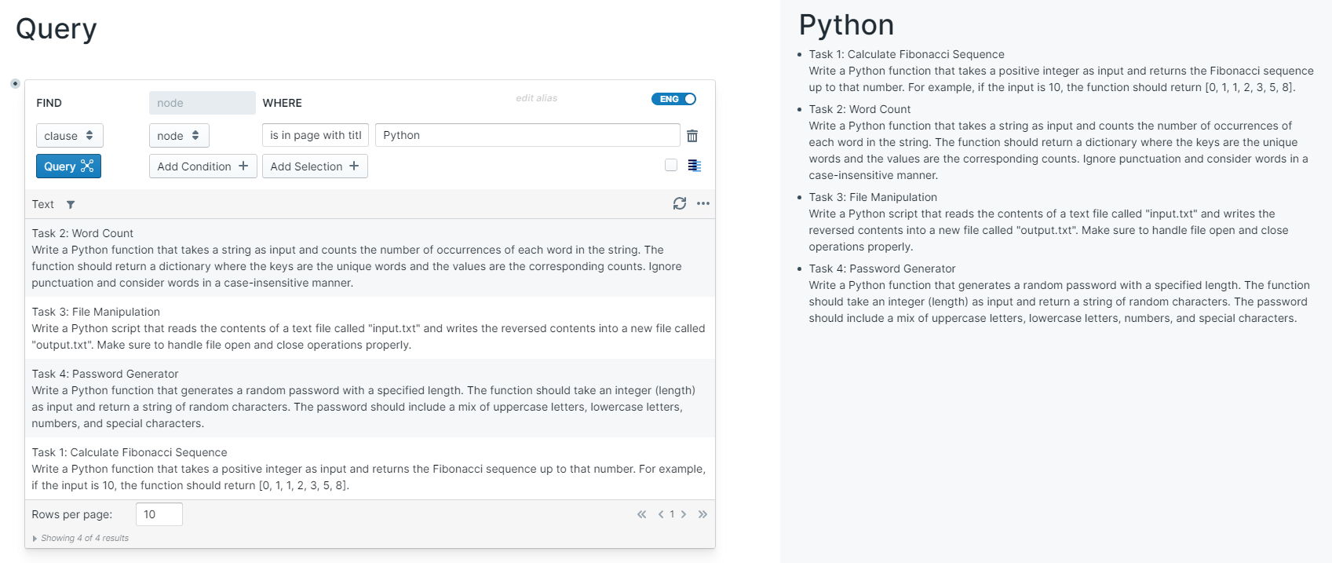
Task: Open the clause dropdown
Action: coord(69,136)
